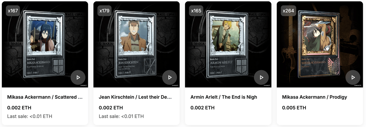This screenshot has height=127, width=366.
Task: Open the Mikasa Ackermann / Scattered title link
Action: [x=45, y=97]
